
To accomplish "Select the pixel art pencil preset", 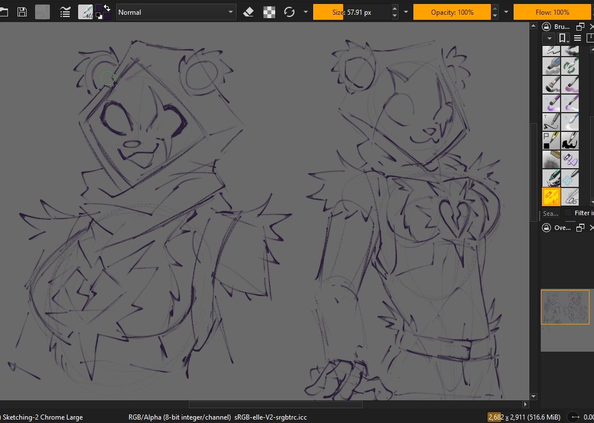I will 551,140.
